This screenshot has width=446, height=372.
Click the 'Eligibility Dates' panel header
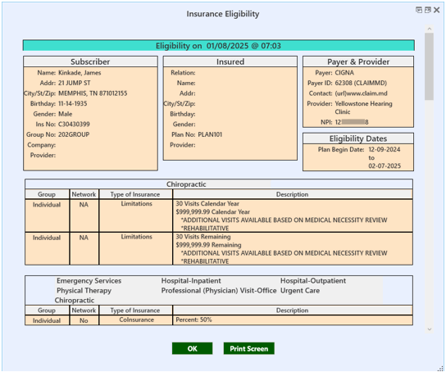pyautogui.click(x=358, y=138)
